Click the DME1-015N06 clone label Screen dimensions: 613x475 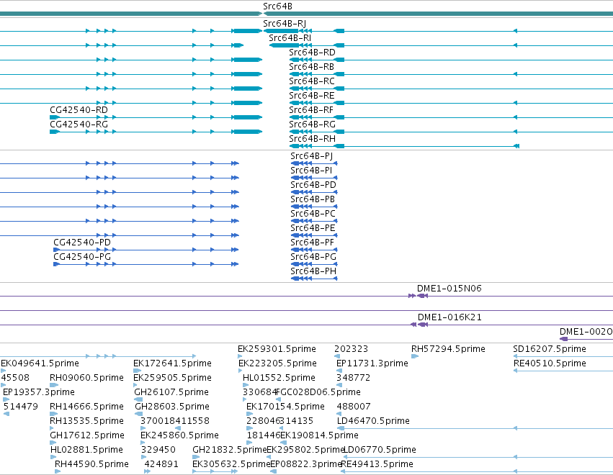449,289
